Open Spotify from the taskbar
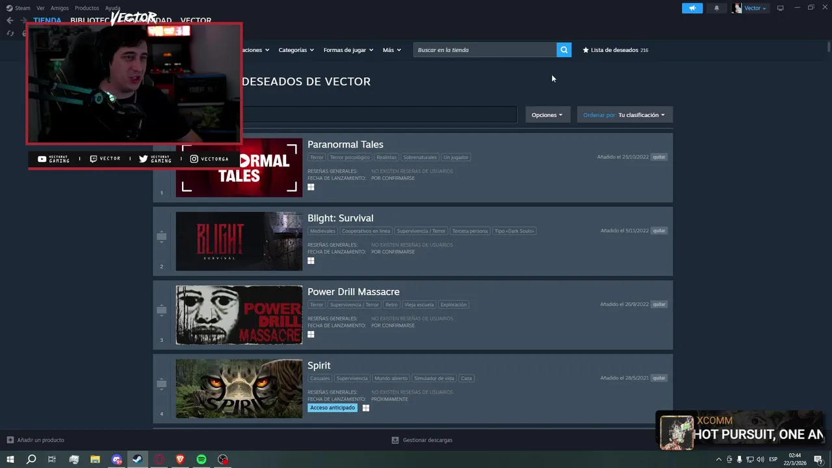832x468 pixels. pyautogui.click(x=201, y=460)
